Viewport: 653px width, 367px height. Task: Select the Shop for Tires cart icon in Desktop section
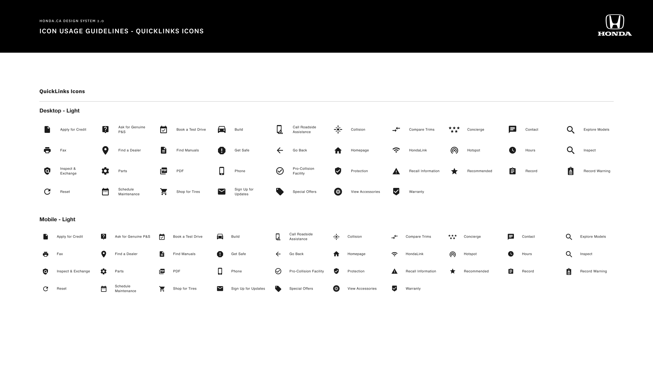point(164,192)
